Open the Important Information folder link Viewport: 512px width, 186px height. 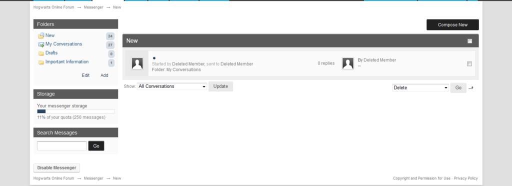[x=67, y=61]
